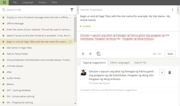
Task: Select the Offline Message string
Action: tap(15, 23)
